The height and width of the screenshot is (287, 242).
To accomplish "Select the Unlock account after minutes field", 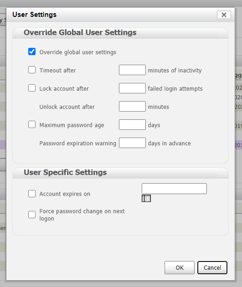I will [x=132, y=106].
